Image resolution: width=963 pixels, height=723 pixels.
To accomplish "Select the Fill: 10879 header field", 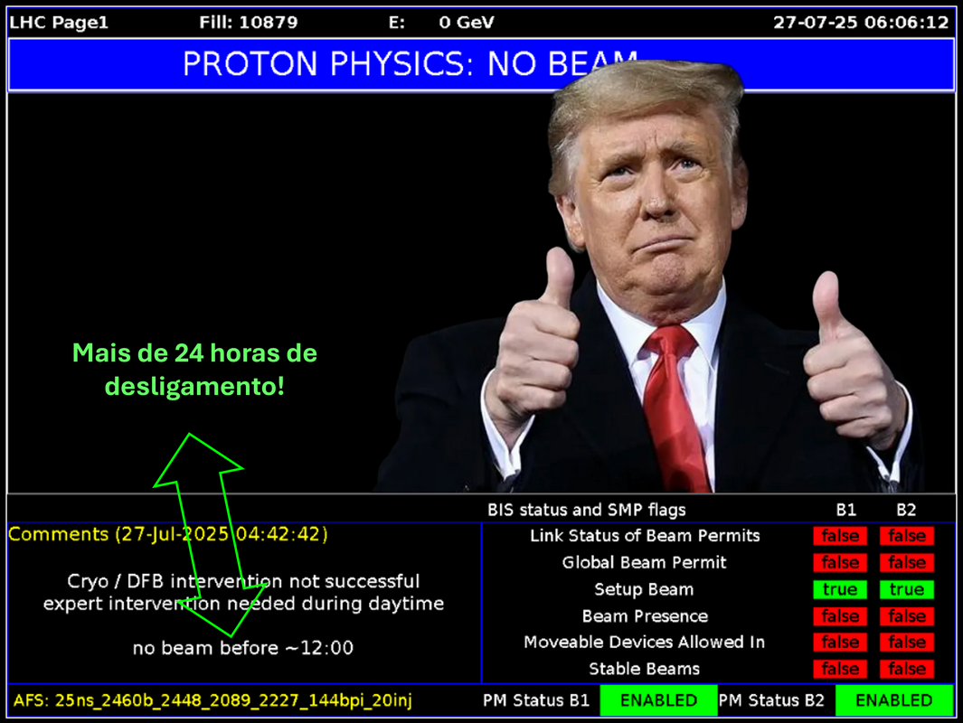I will tap(248, 23).
